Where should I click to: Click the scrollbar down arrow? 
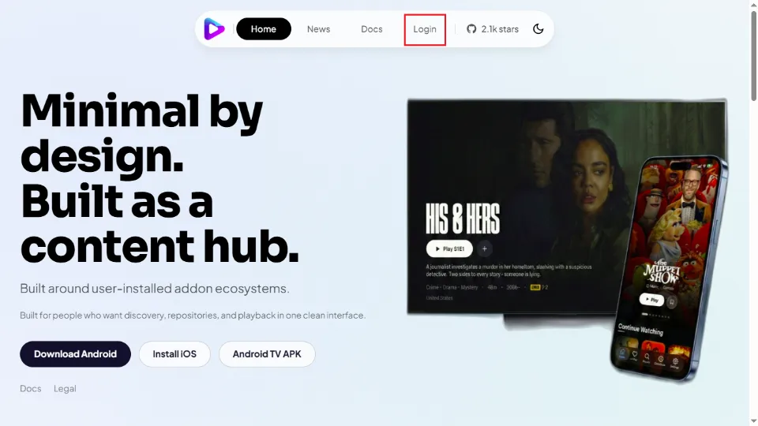[753, 421]
